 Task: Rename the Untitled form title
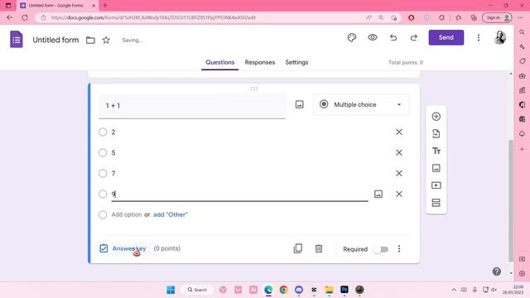[x=55, y=40]
